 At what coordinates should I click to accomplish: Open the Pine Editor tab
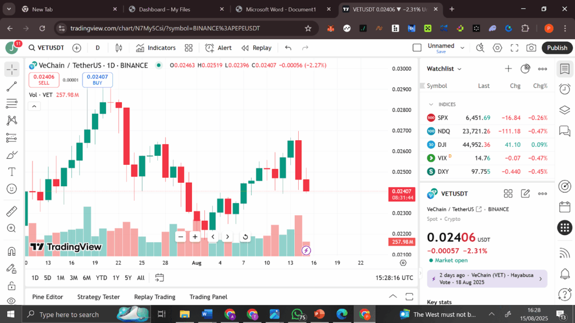pyautogui.click(x=48, y=297)
